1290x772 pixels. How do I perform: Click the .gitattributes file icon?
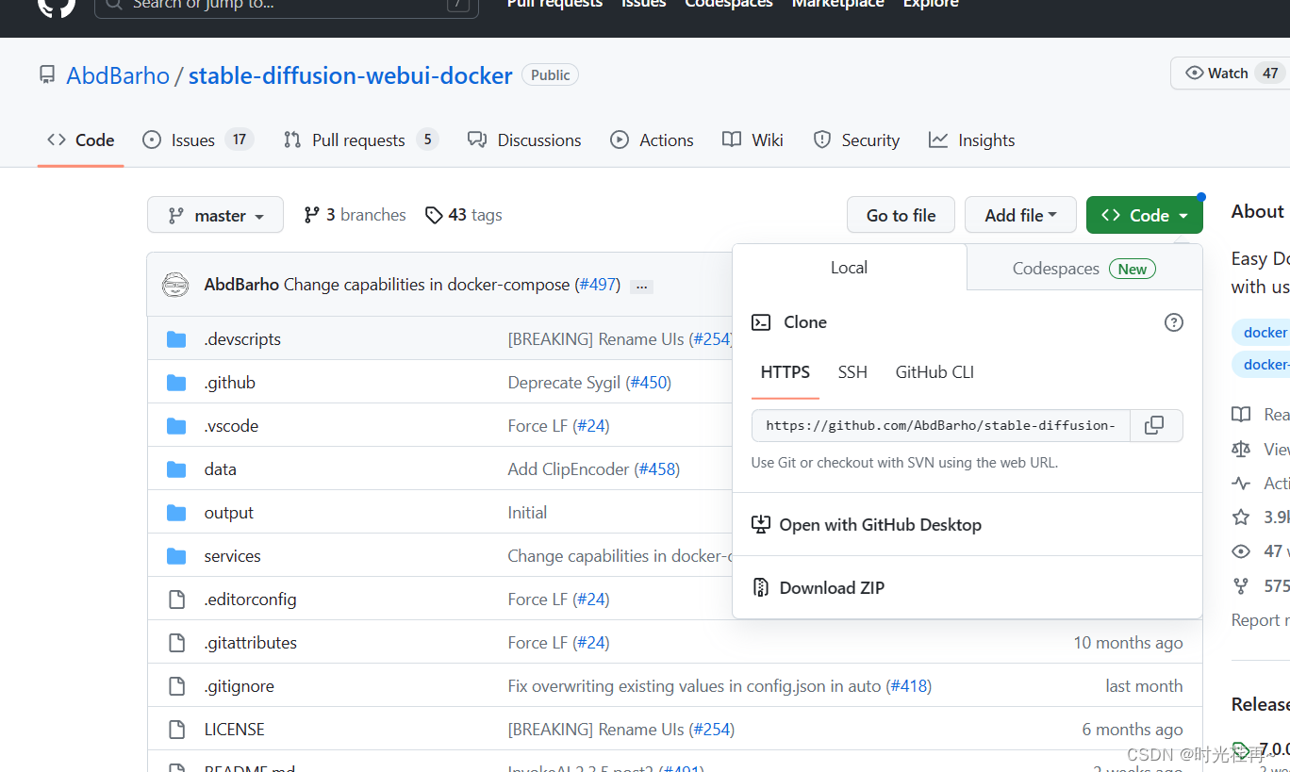pos(176,643)
